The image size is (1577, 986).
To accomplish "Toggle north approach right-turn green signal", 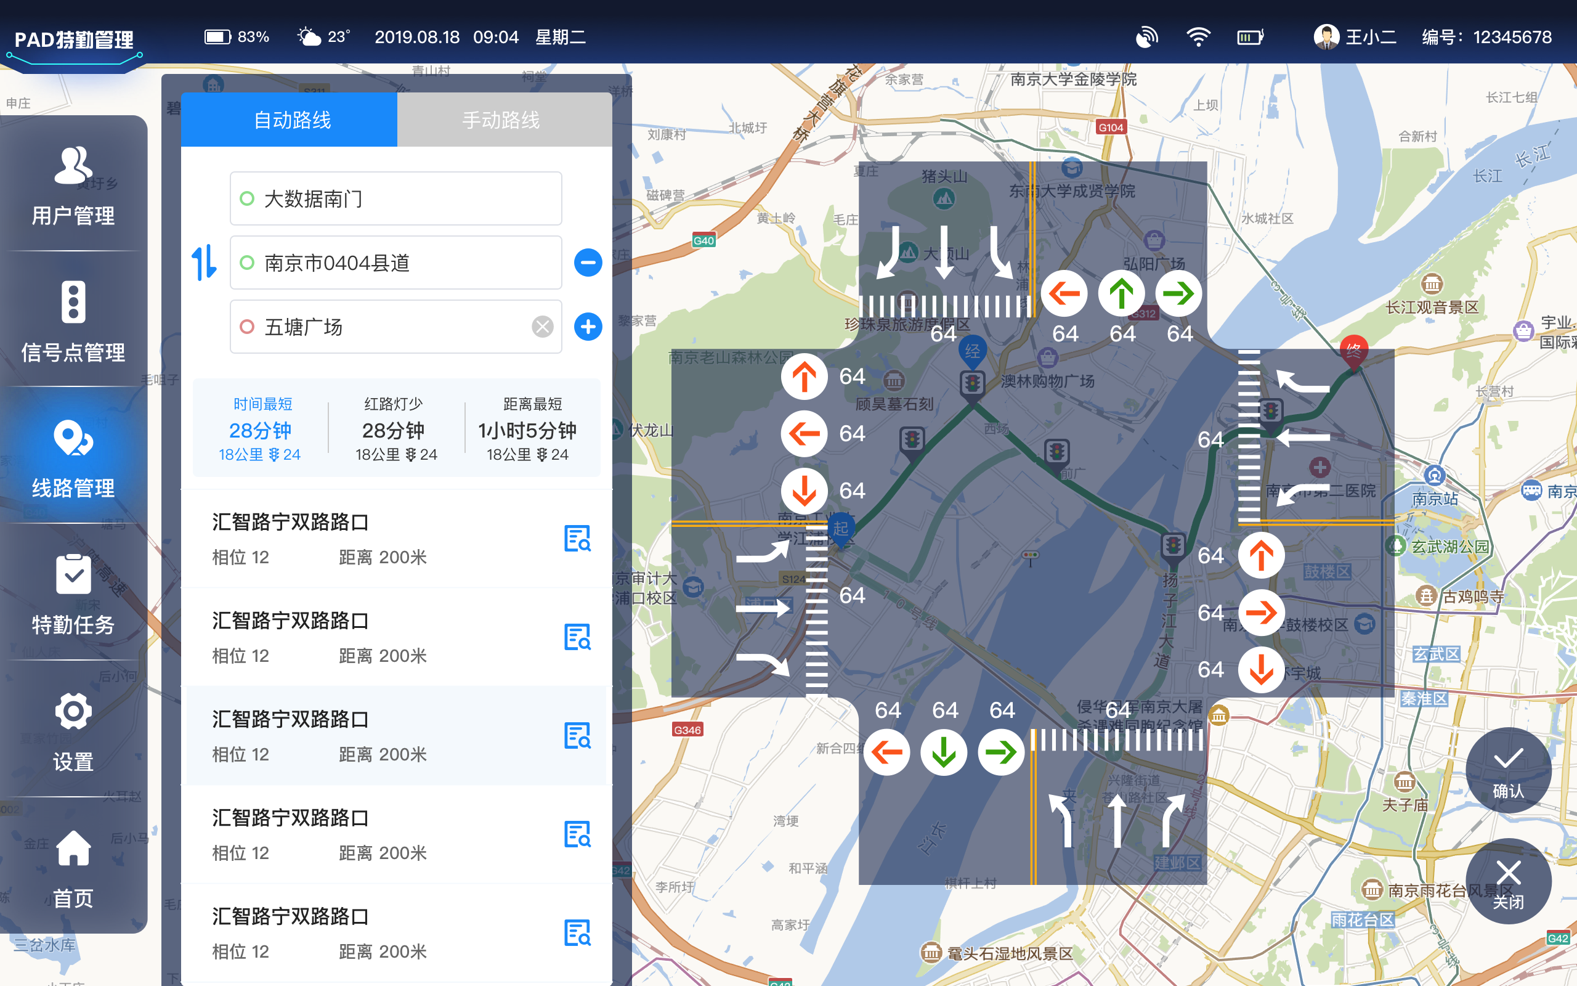I will (1178, 293).
